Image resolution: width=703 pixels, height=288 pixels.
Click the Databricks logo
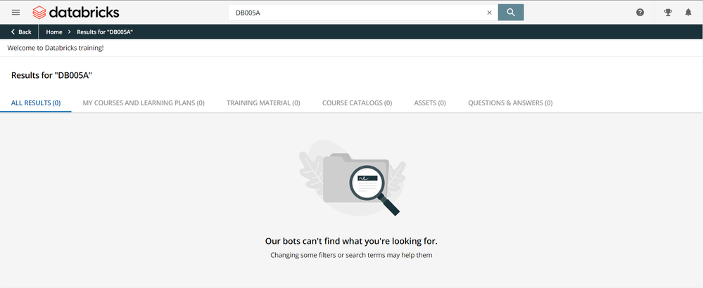[76, 12]
